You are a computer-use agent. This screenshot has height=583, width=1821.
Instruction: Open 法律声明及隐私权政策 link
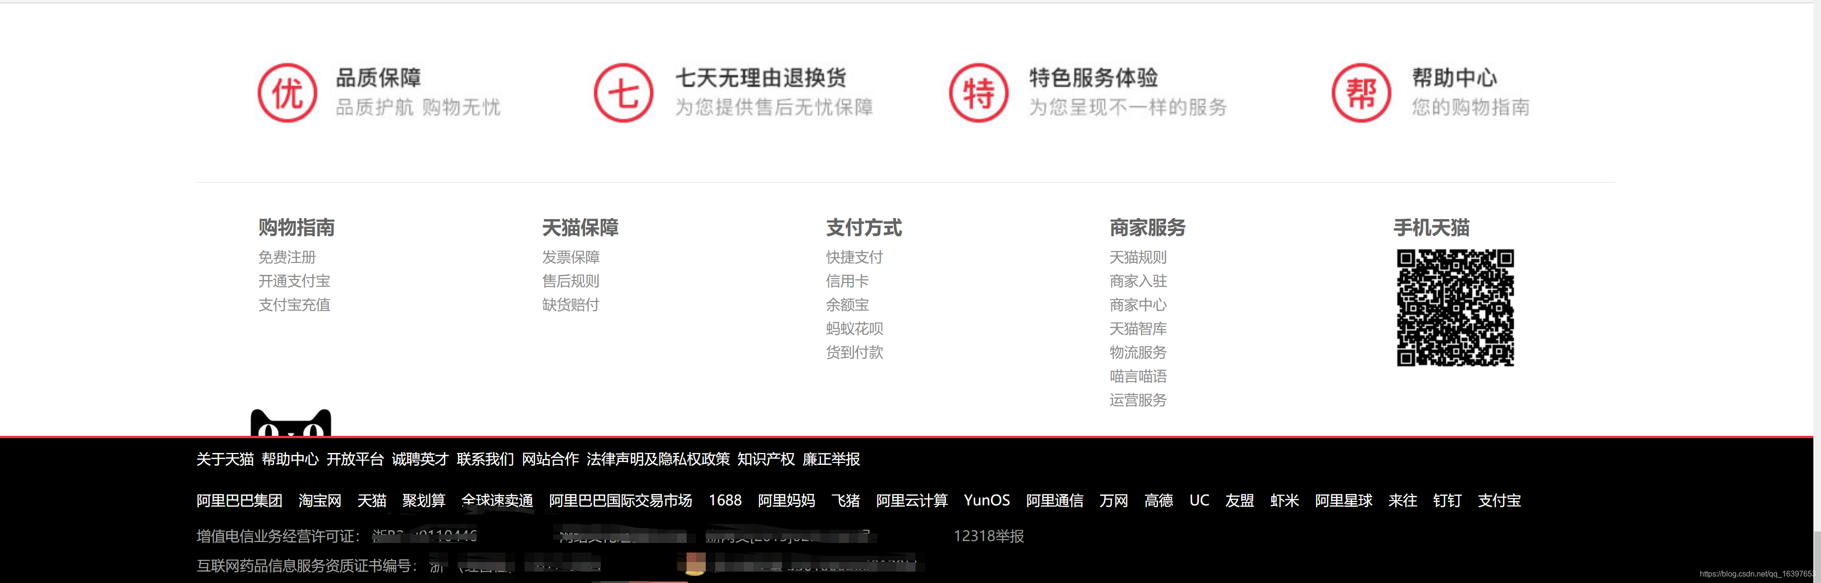[658, 460]
